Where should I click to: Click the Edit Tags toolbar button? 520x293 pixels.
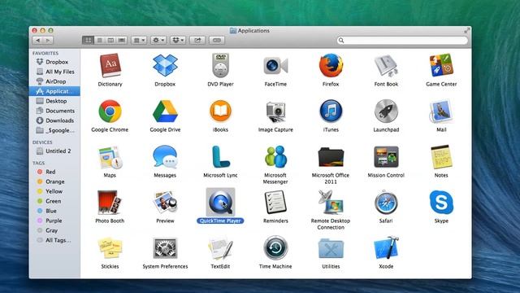click(217, 40)
